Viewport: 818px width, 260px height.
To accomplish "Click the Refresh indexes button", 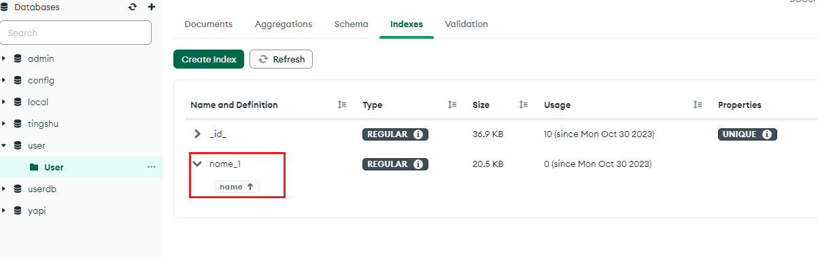I will tap(281, 59).
